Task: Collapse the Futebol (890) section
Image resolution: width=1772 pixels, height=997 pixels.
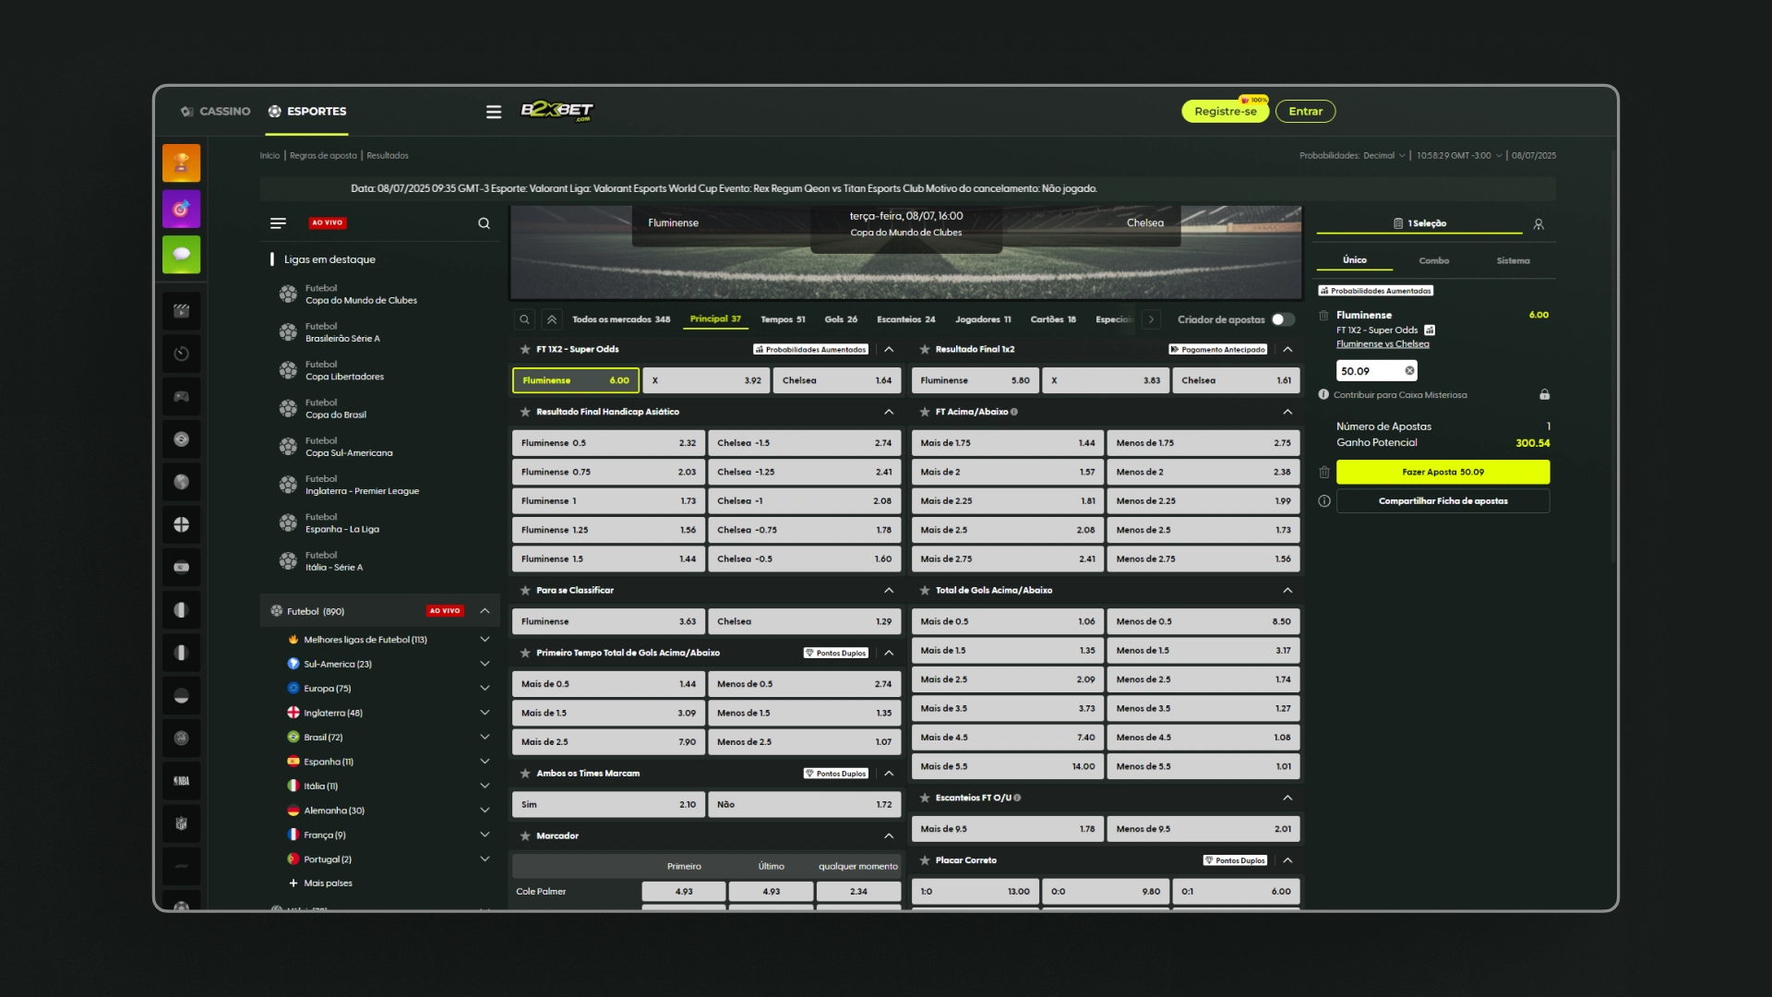Action: [485, 611]
